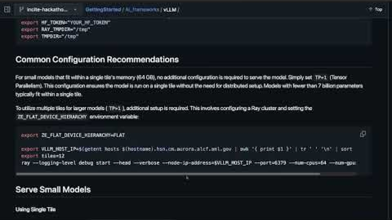Screen dimensions: 392x220
Task: Click the export HF_TOKEN code line
Action: tap(65, 23)
